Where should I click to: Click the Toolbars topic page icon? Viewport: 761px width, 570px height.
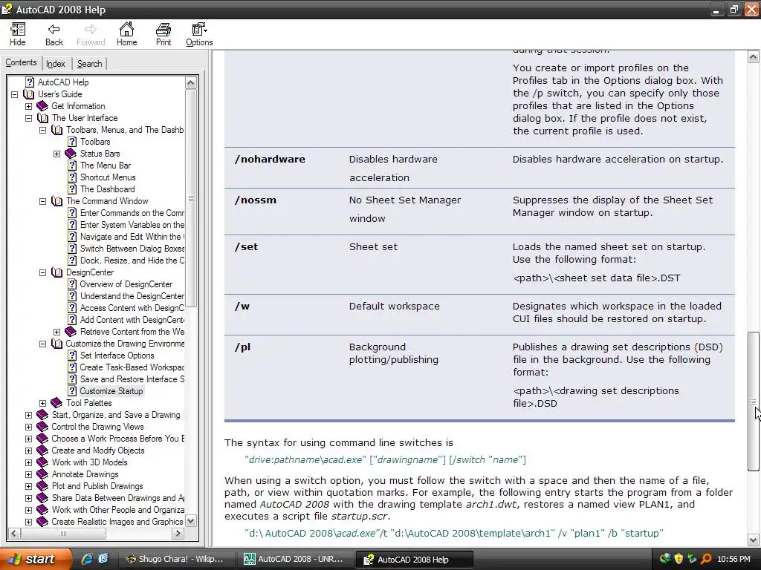tap(72, 142)
